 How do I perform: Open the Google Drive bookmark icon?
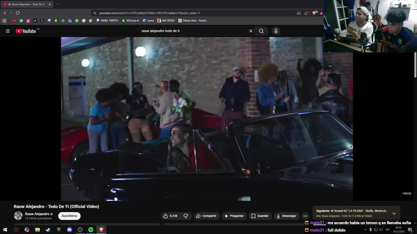[63, 20]
